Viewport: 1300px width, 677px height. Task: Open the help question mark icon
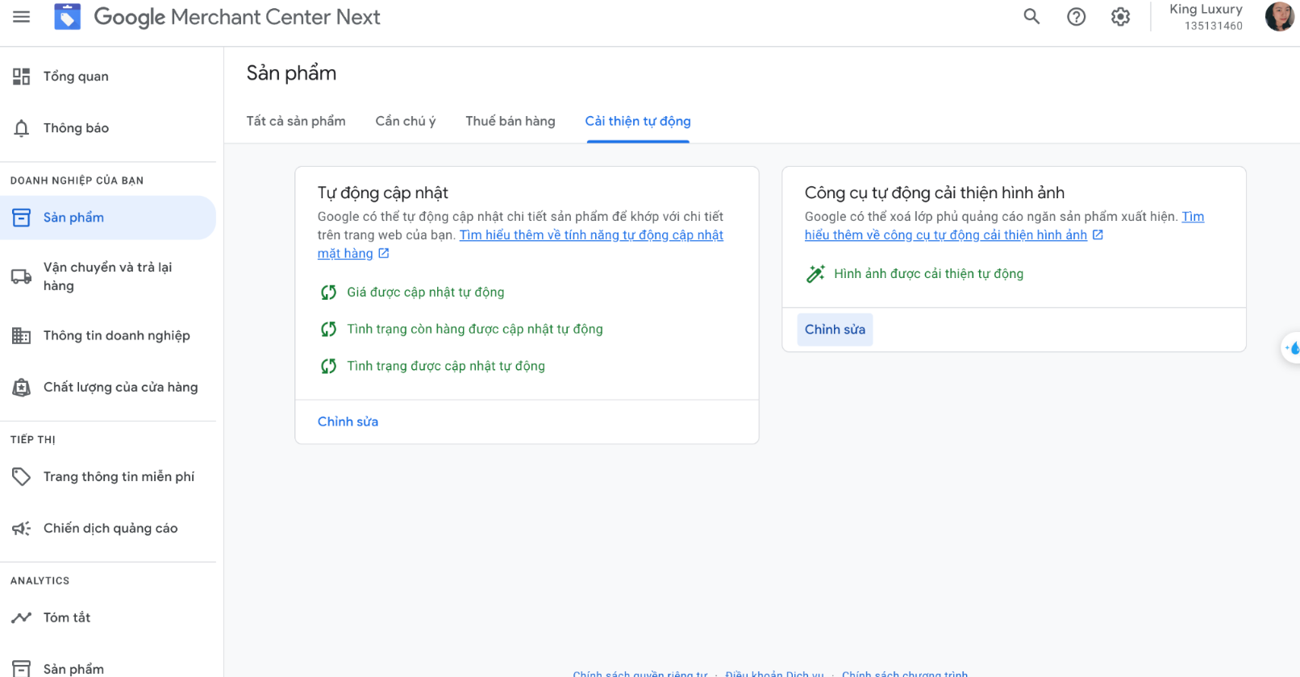click(x=1077, y=17)
